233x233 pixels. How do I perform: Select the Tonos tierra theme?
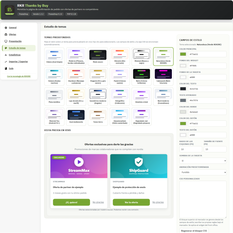point(98,116)
